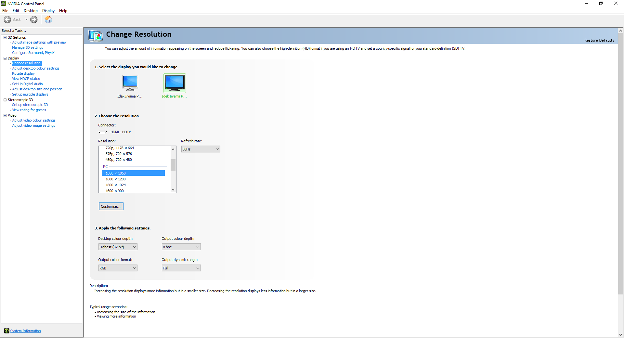
Task: Collapse the Display tree node
Action: pos(5,58)
